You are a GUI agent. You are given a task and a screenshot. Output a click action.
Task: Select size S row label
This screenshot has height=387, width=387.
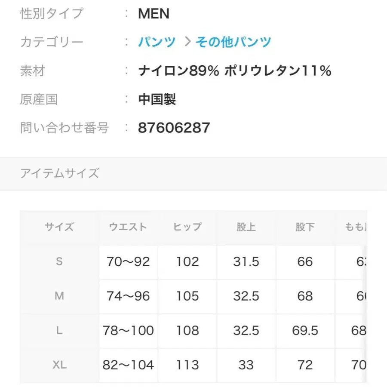[x=59, y=262]
